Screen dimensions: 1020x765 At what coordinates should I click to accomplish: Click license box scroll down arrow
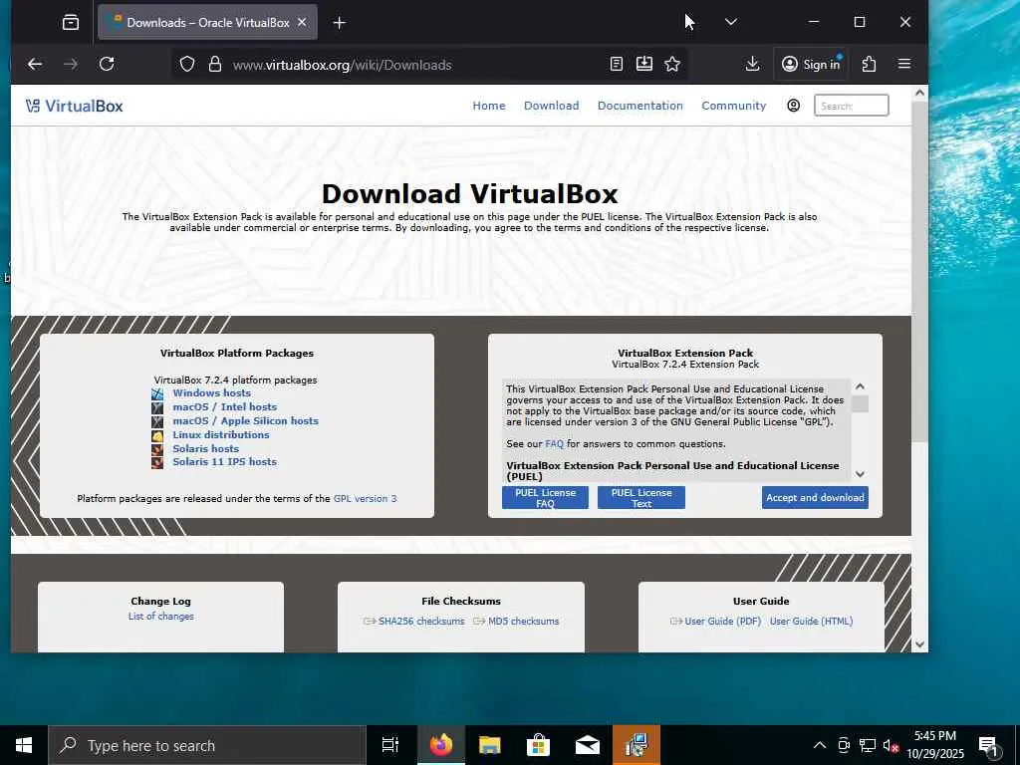pyautogui.click(x=860, y=474)
